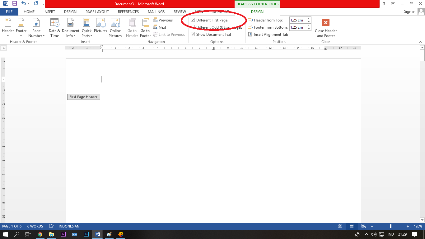This screenshot has height=239, width=425.
Task: Zoom in with the plus button
Action: [x=408, y=226]
